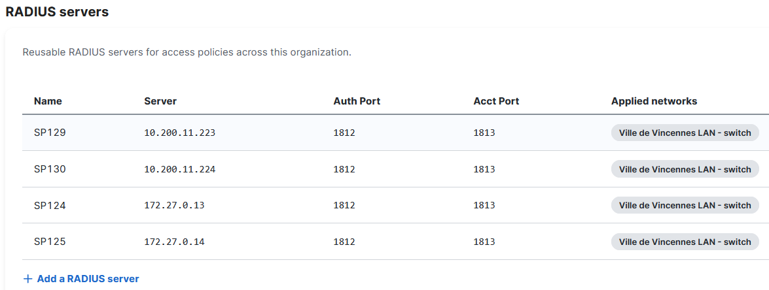The image size is (769, 290).
Task: Click server address 10.200.11.223
Action: [179, 133]
